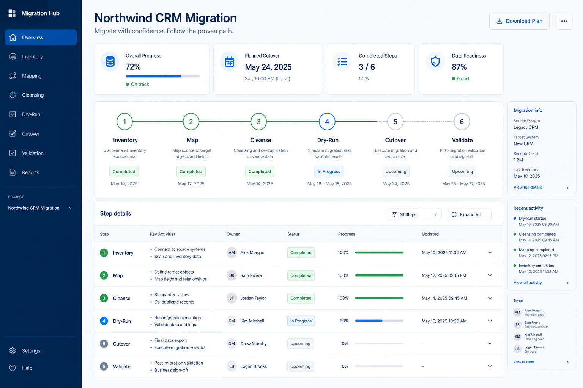Expand the Map step details row
Screen dimensions: 583x388
[x=490, y=275]
